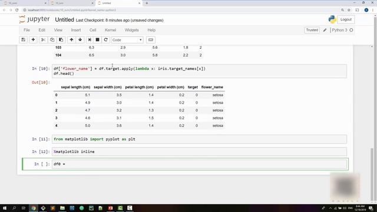Open Task View in the taskbar
This screenshot has width=377, height=212.
click(24, 208)
